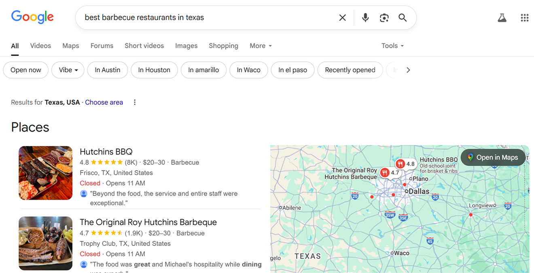Toggle the Recently opened filter chip
Screen dimensions: 534x273
[x=350, y=70]
